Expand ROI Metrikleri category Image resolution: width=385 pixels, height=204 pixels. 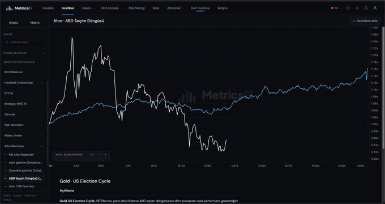point(23,72)
